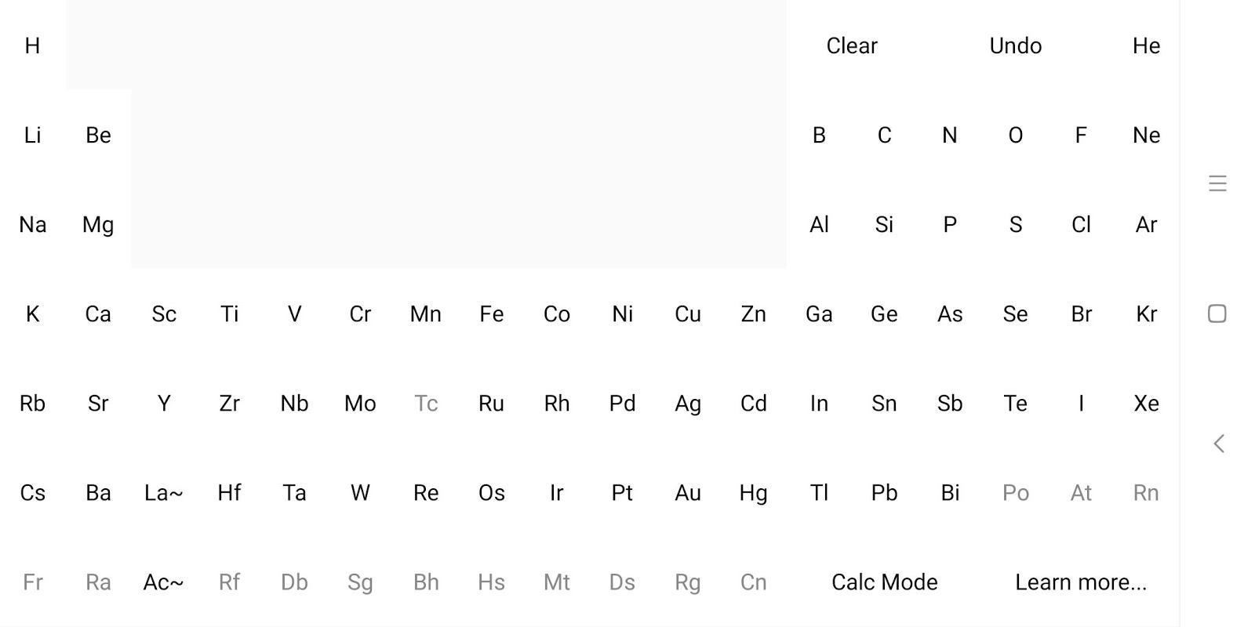
Task: Tap the Na sodium element
Action: coord(32,225)
